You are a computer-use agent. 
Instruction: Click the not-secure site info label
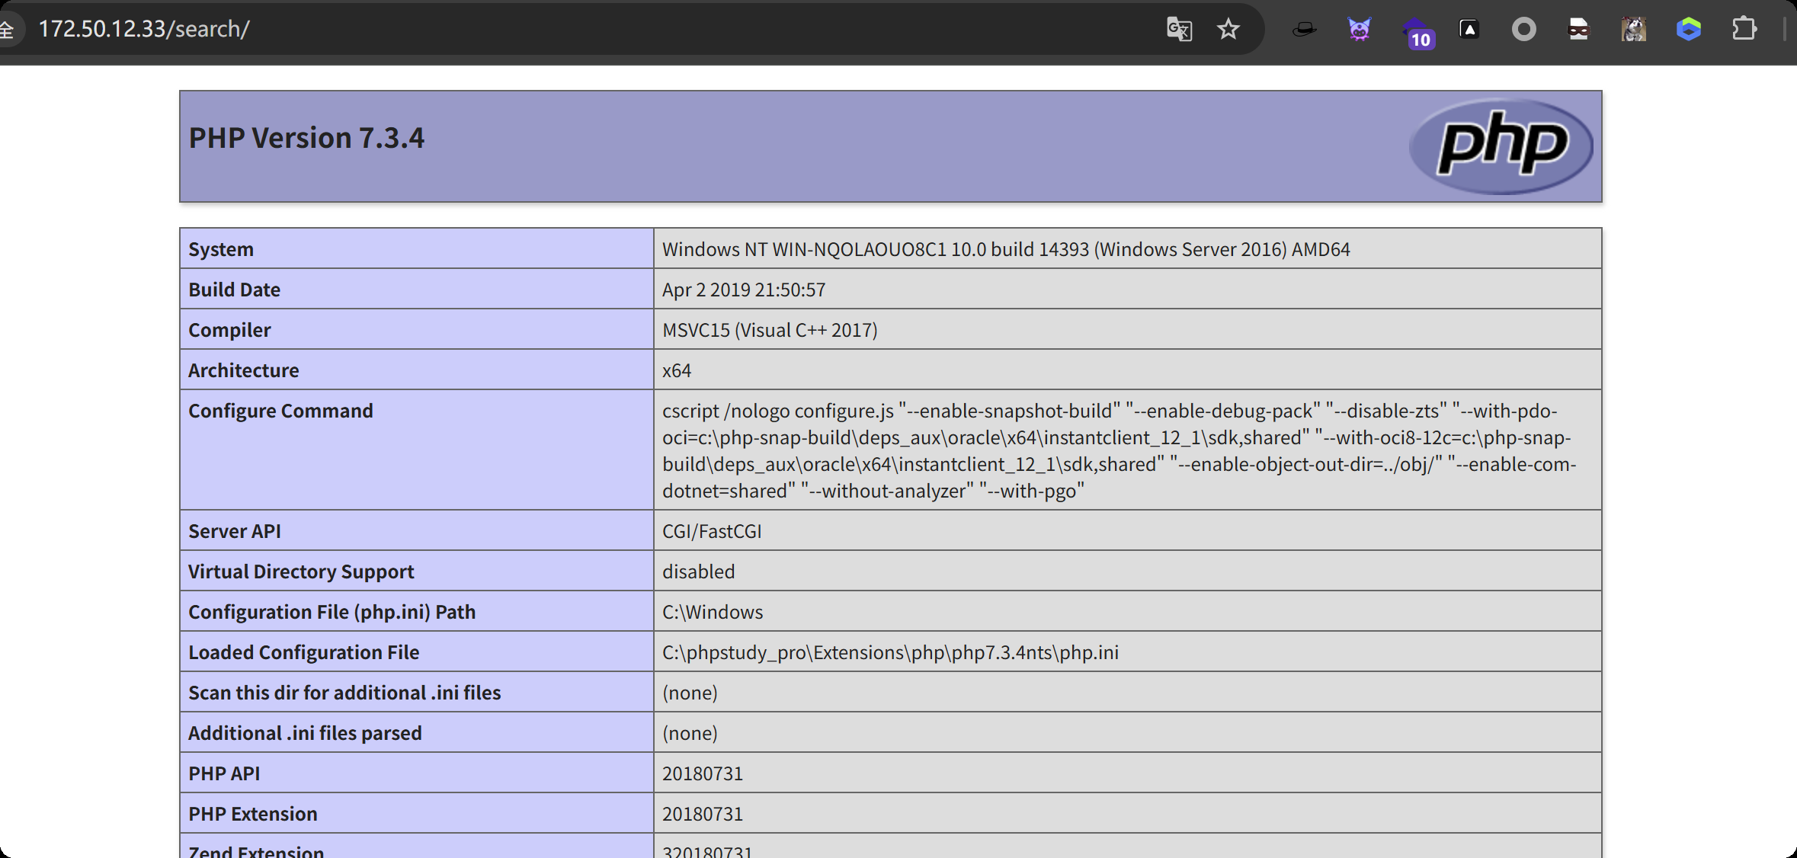click(7, 30)
